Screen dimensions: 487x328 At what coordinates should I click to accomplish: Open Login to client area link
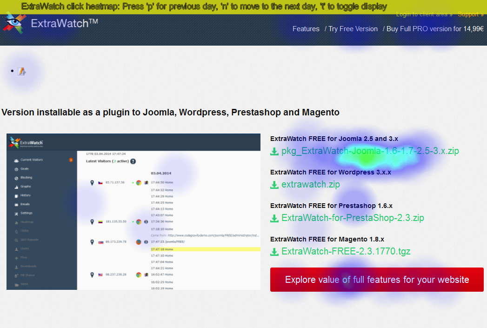[x=424, y=14]
